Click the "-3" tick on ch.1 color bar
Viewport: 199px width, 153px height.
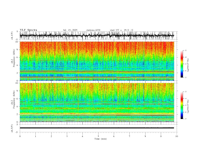tap(185, 50)
